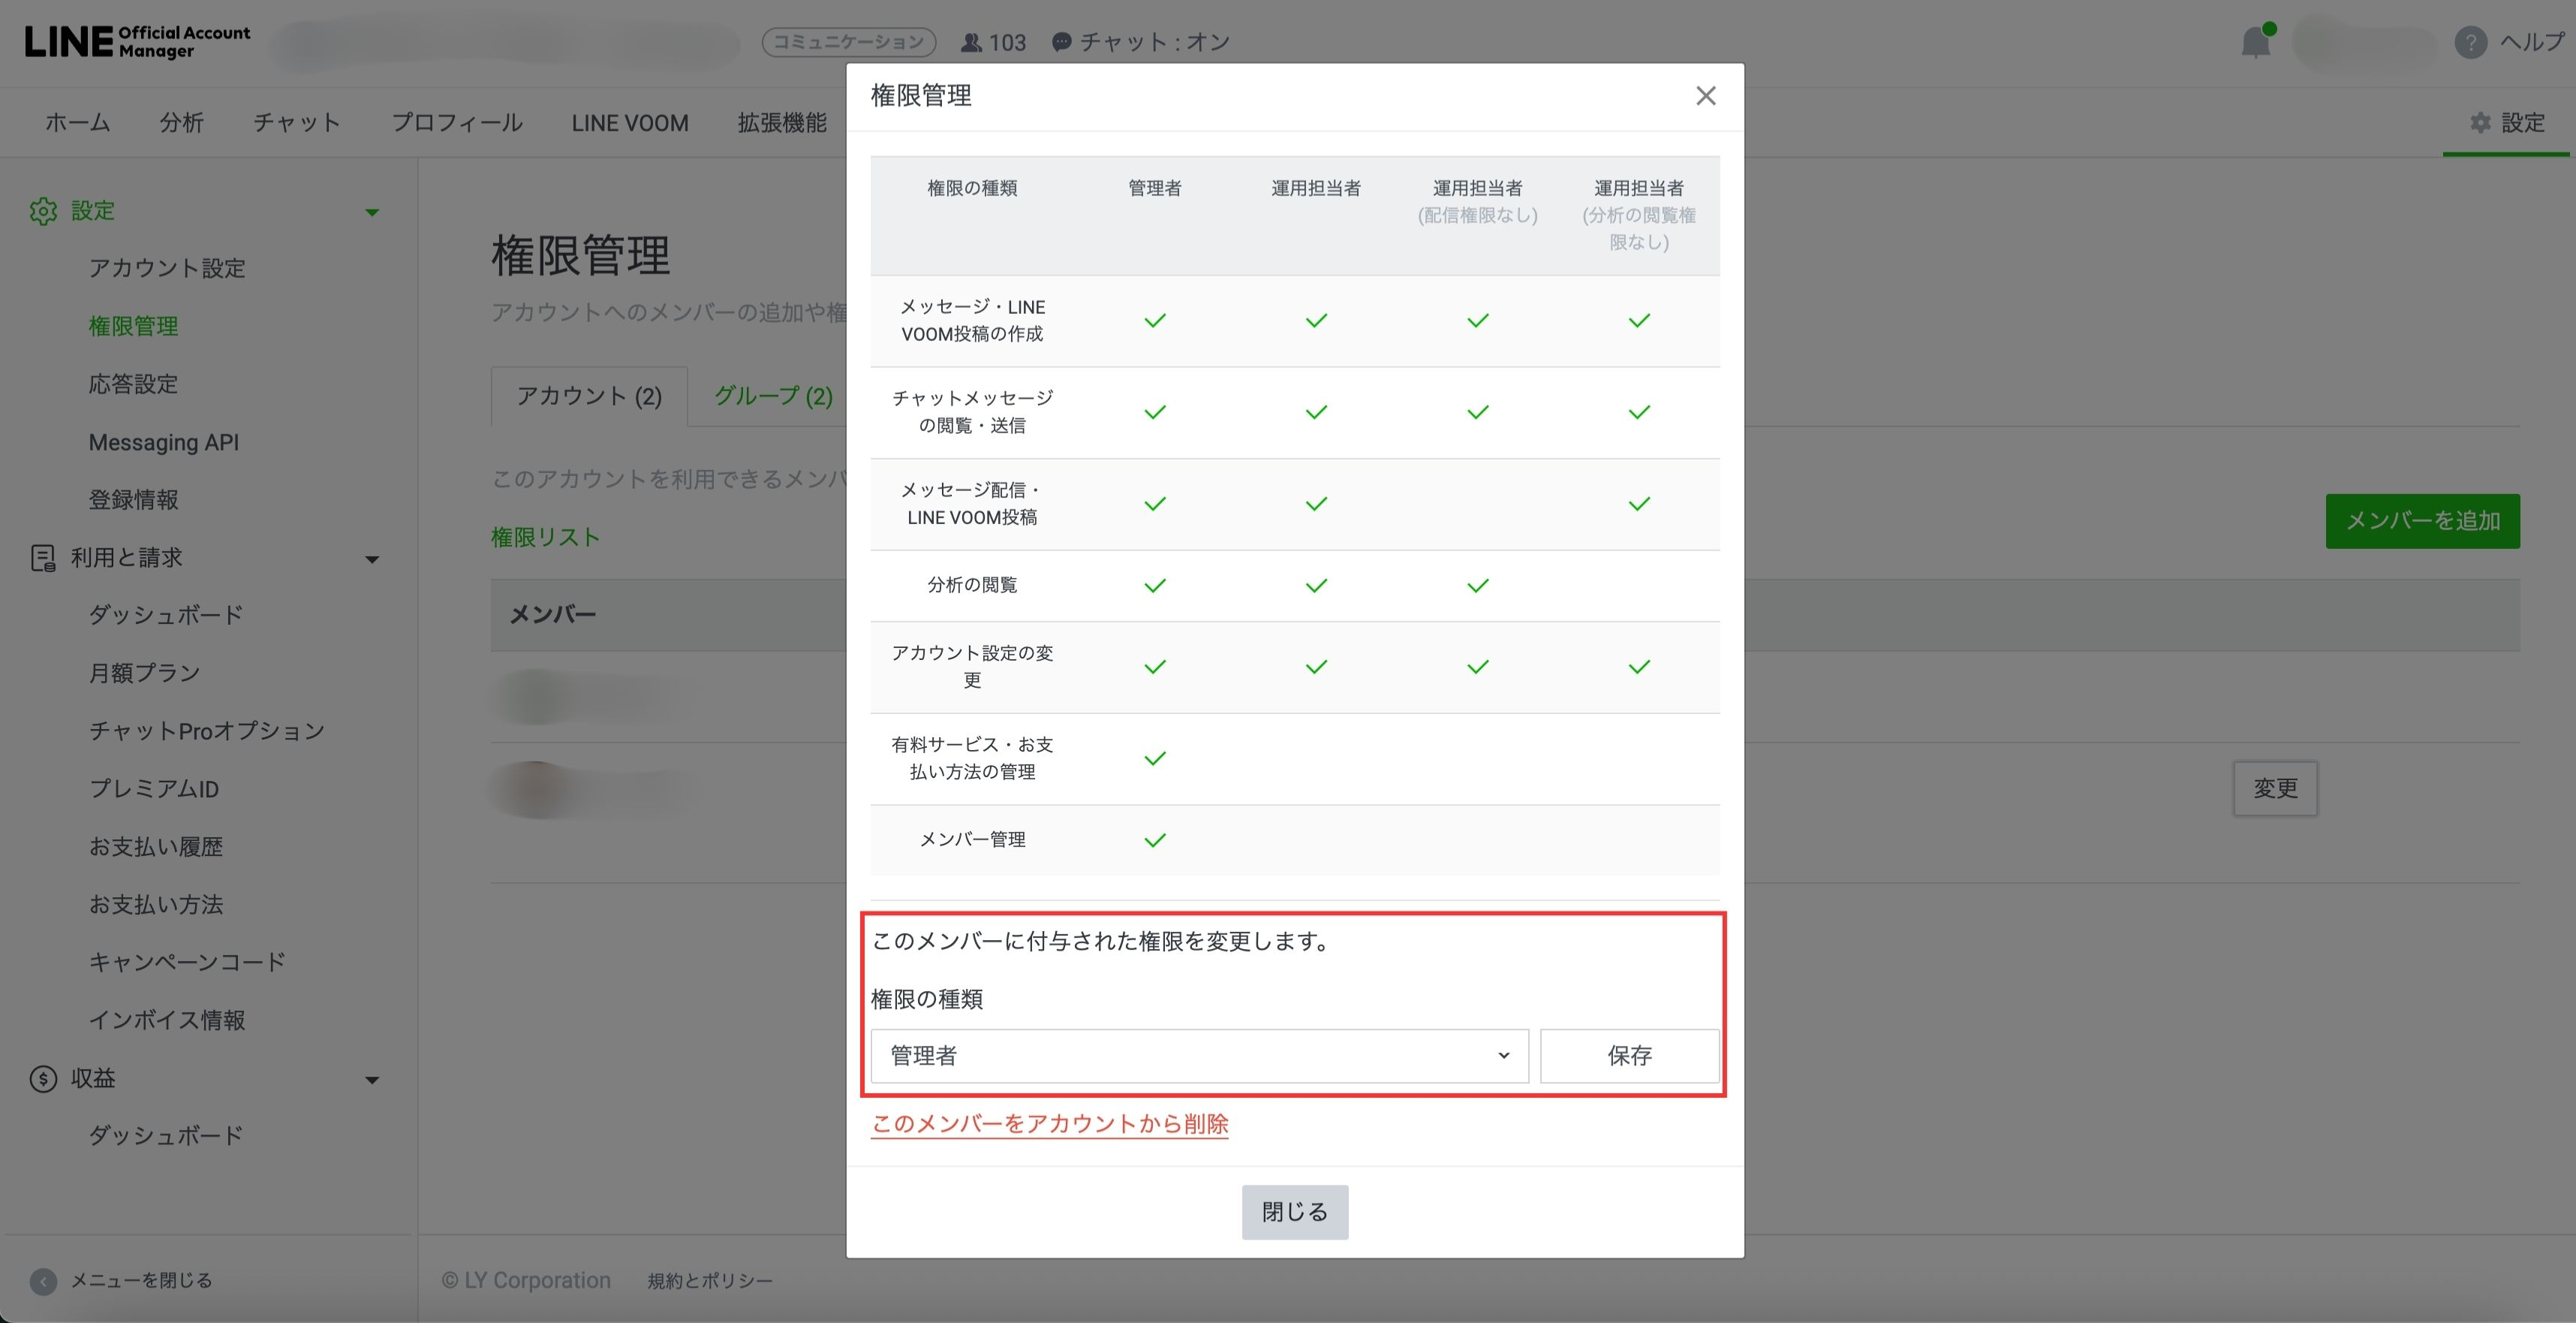This screenshot has height=1323, width=2576.
Task: Click the 保存 button
Action: click(x=1629, y=1056)
